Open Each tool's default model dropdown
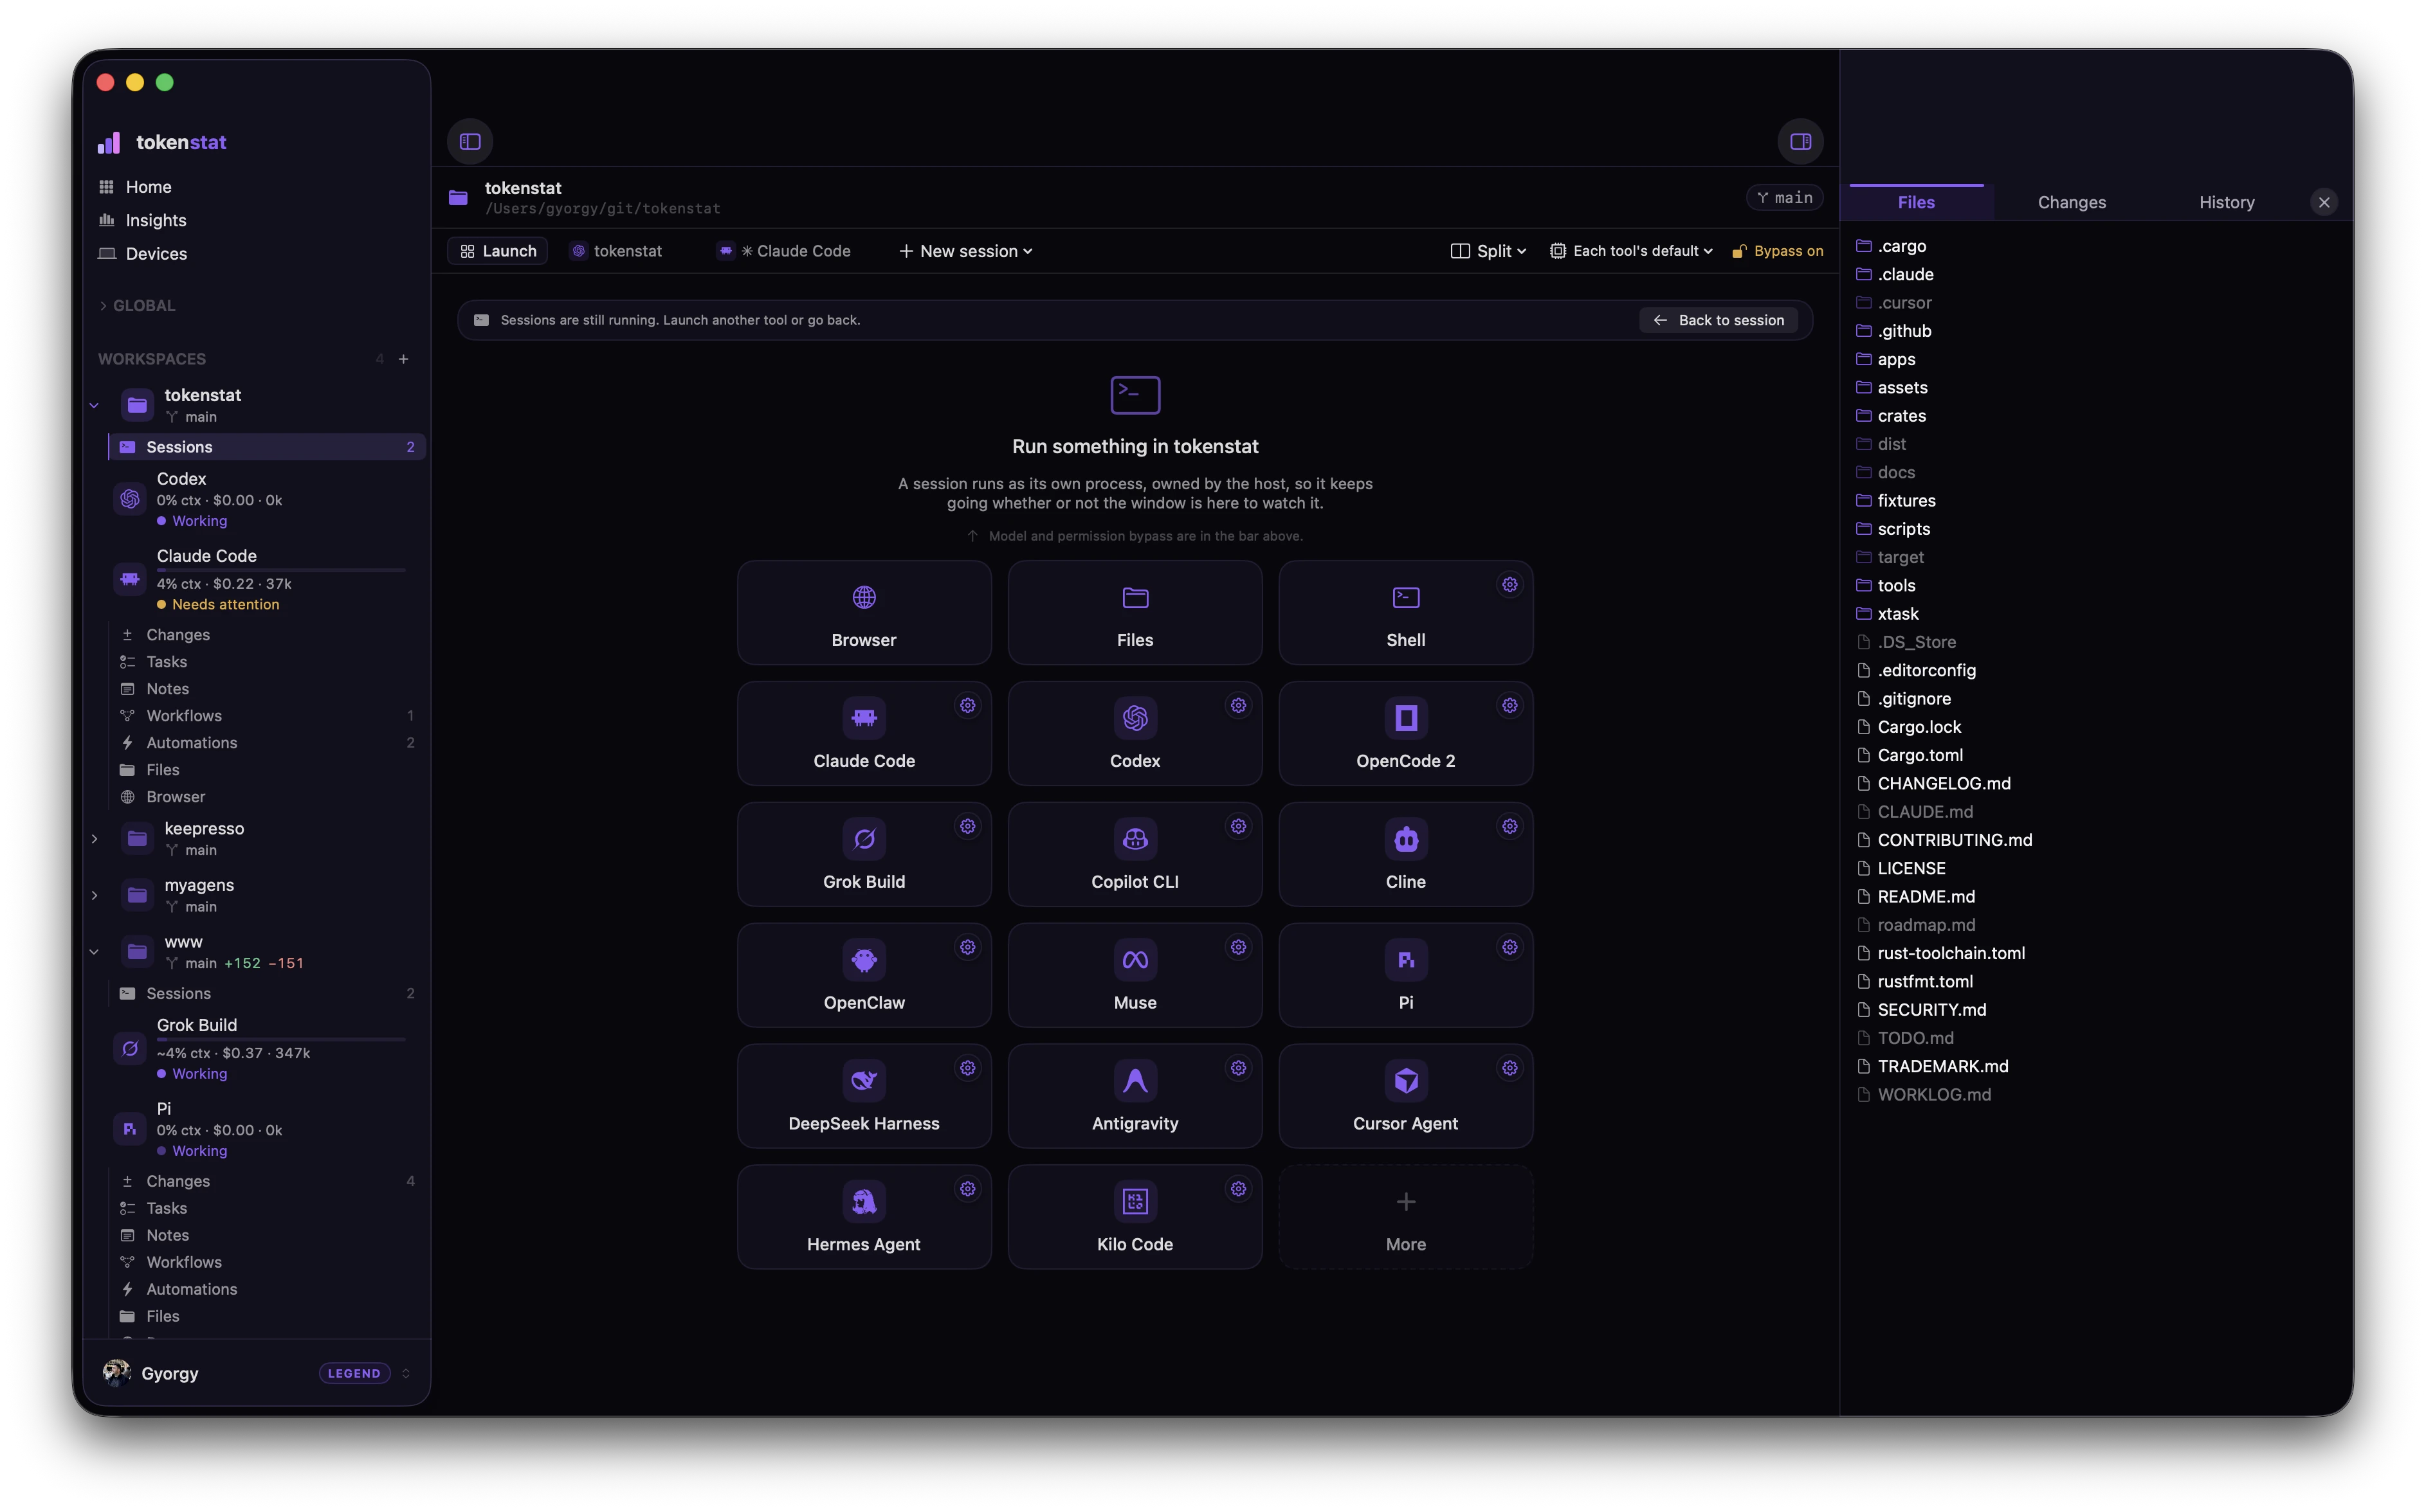The width and height of the screenshot is (2426, 1512). coord(1630,251)
